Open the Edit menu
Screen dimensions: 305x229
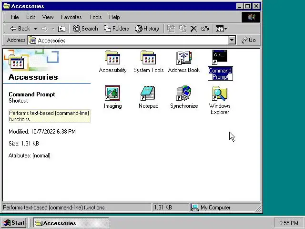tap(30, 17)
